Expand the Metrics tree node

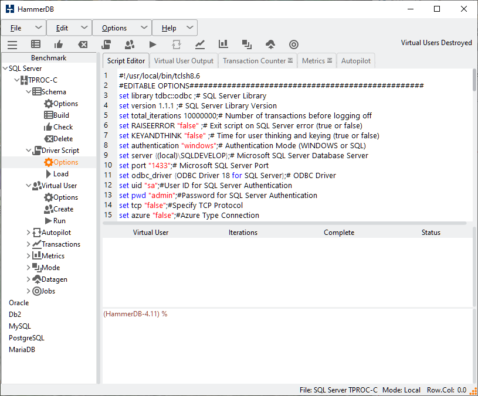[28, 256]
